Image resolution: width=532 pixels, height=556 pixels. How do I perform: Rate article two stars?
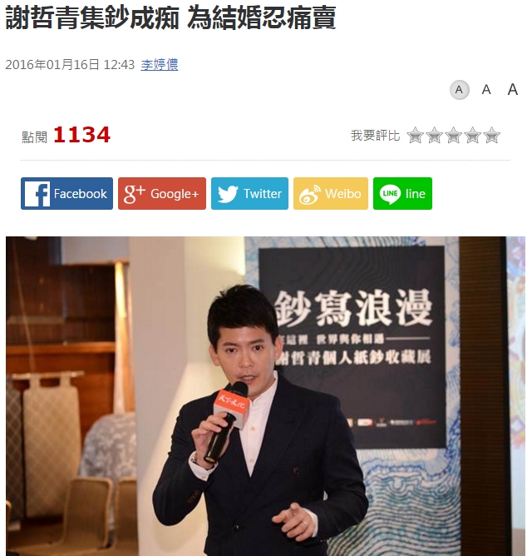click(434, 135)
